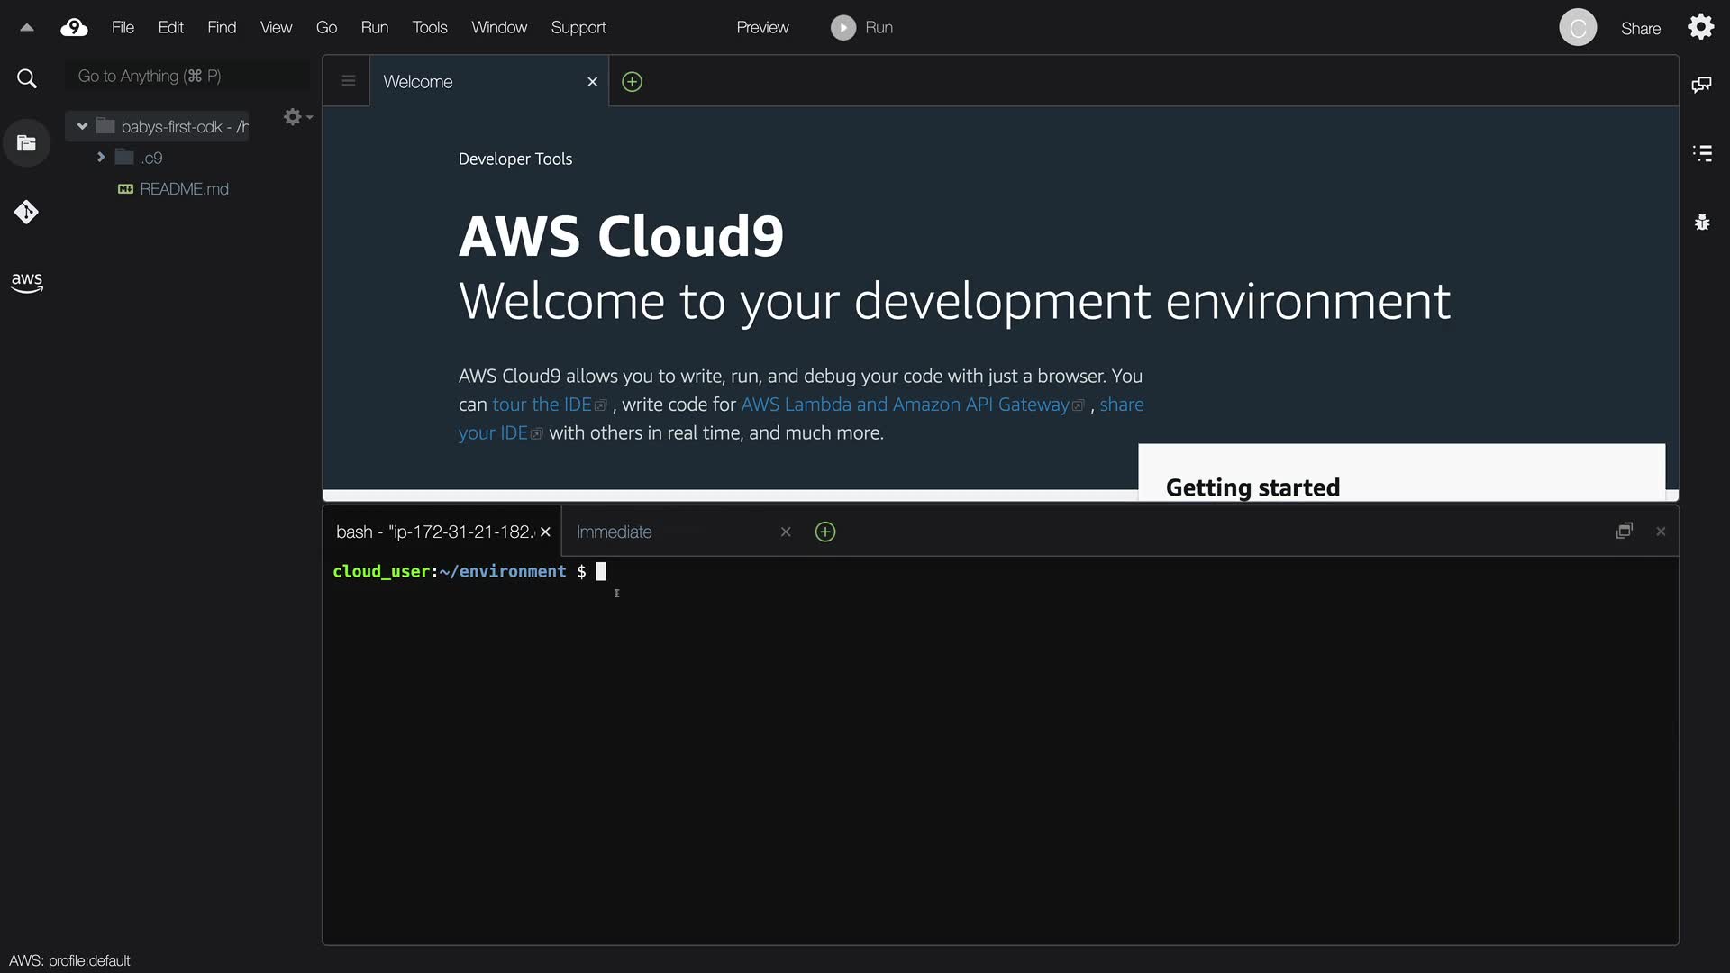Image resolution: width=1730 pixels, height=973 pixels.
Task: Open the Source Control git icon
Action: click(27, 213)
